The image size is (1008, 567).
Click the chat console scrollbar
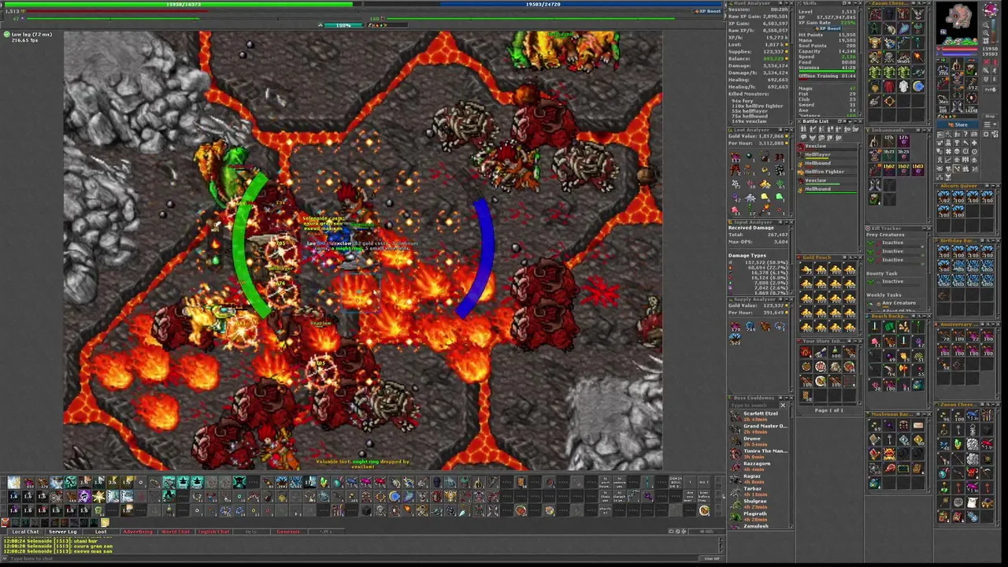(721, 545)
